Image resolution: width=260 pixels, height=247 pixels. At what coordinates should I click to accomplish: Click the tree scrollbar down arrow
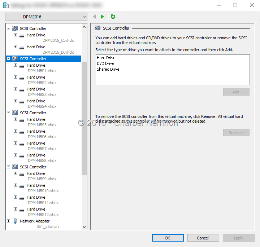[84, 227]
